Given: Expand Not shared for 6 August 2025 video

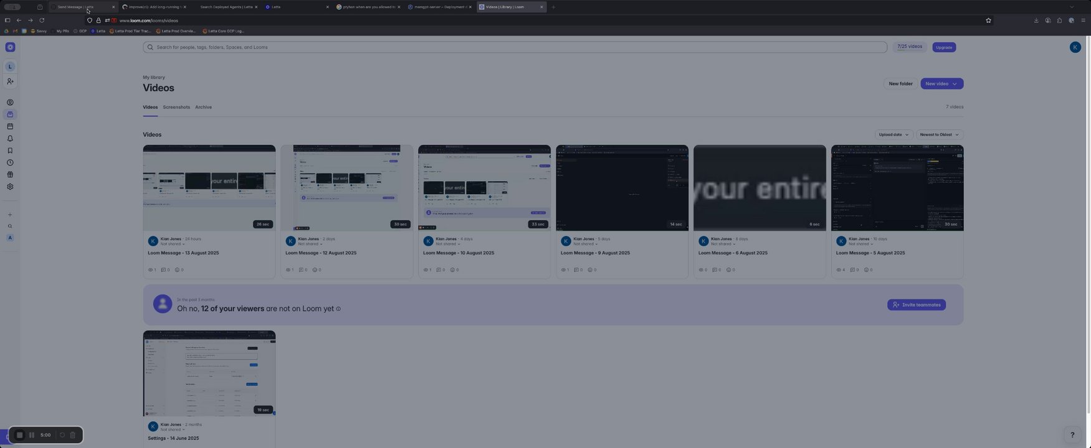Looking at the screenshot, I should [723, 244].
